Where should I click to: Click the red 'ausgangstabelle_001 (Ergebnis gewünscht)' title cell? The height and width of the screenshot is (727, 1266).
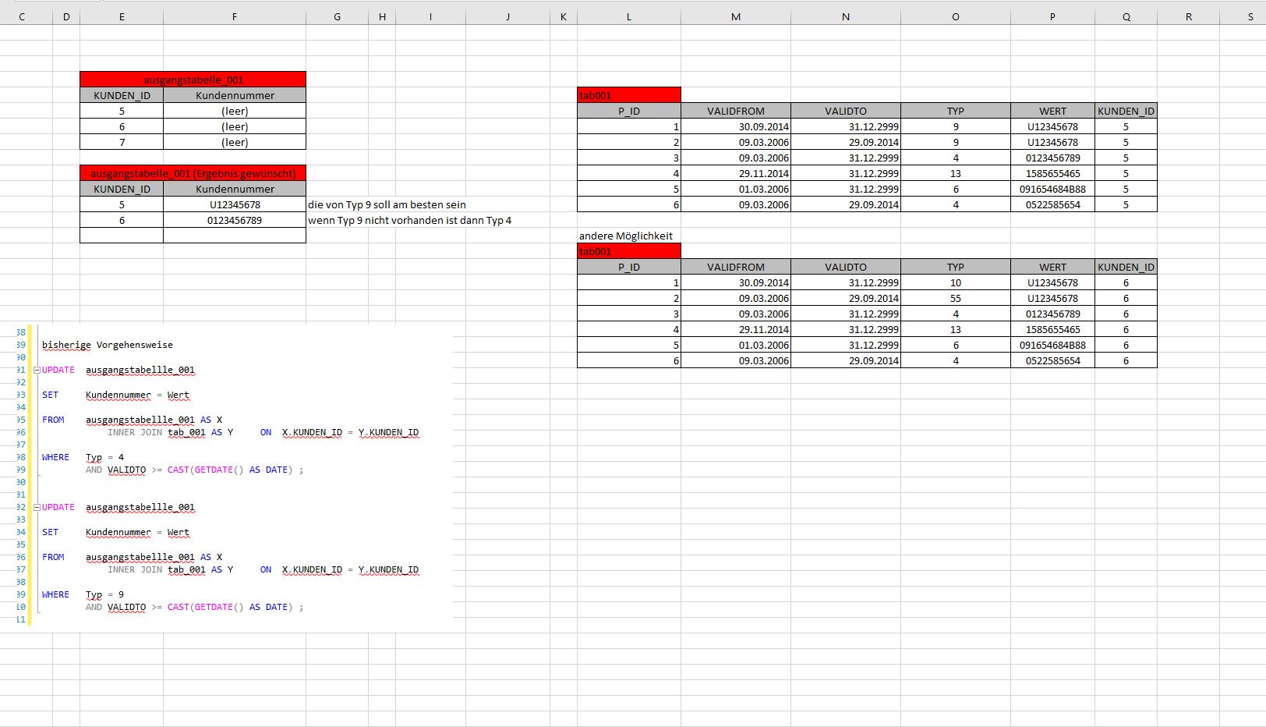click(193, 173)
